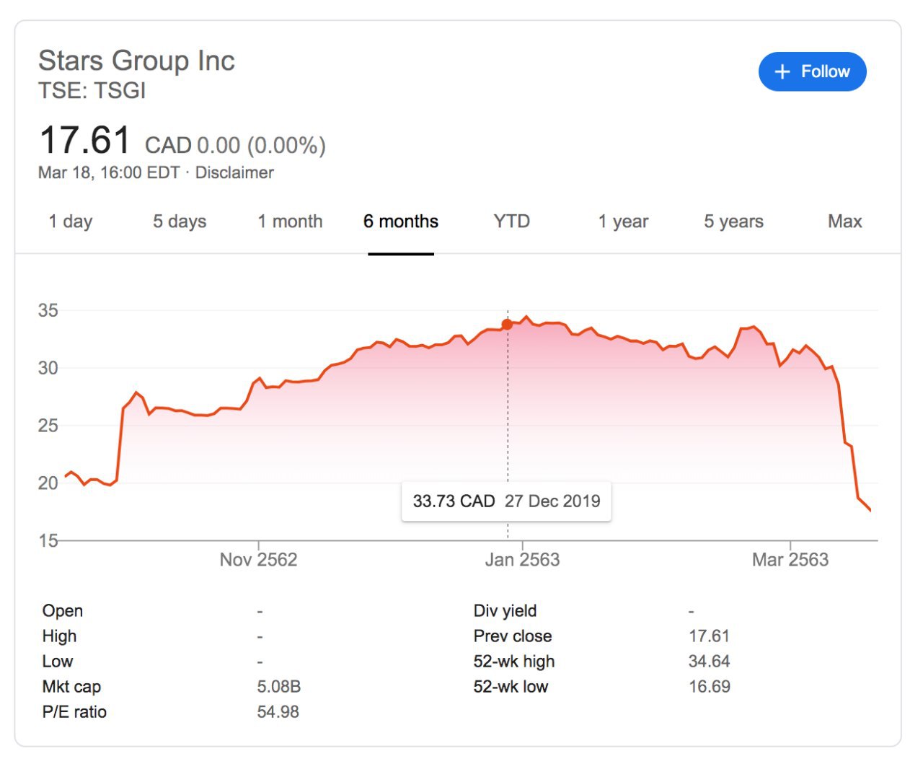Switch to the 1 year tab
The height and width of the screenshot is (764, 923).
click(623, 221)
